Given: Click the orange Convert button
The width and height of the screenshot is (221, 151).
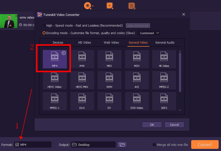Looking at the screenshot, I should point(205,145).
